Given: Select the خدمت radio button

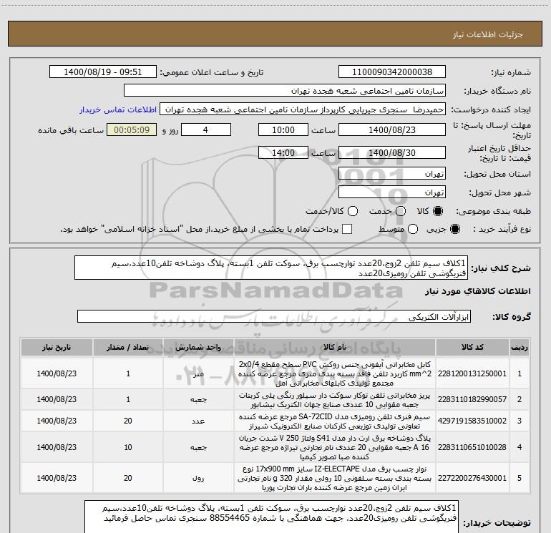Looking at the screenshot, I should [401, 211].
